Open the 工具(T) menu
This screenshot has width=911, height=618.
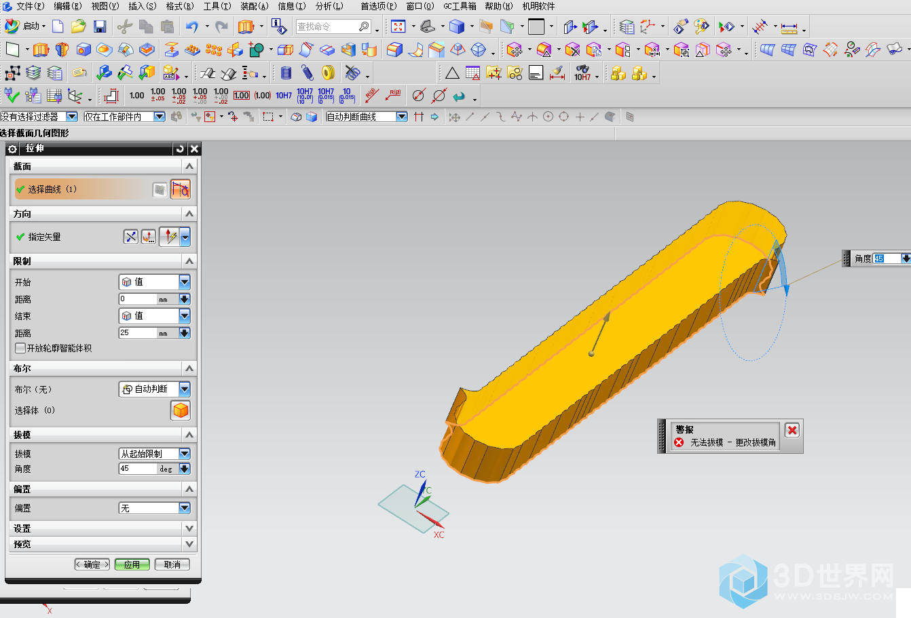(217, 6)
